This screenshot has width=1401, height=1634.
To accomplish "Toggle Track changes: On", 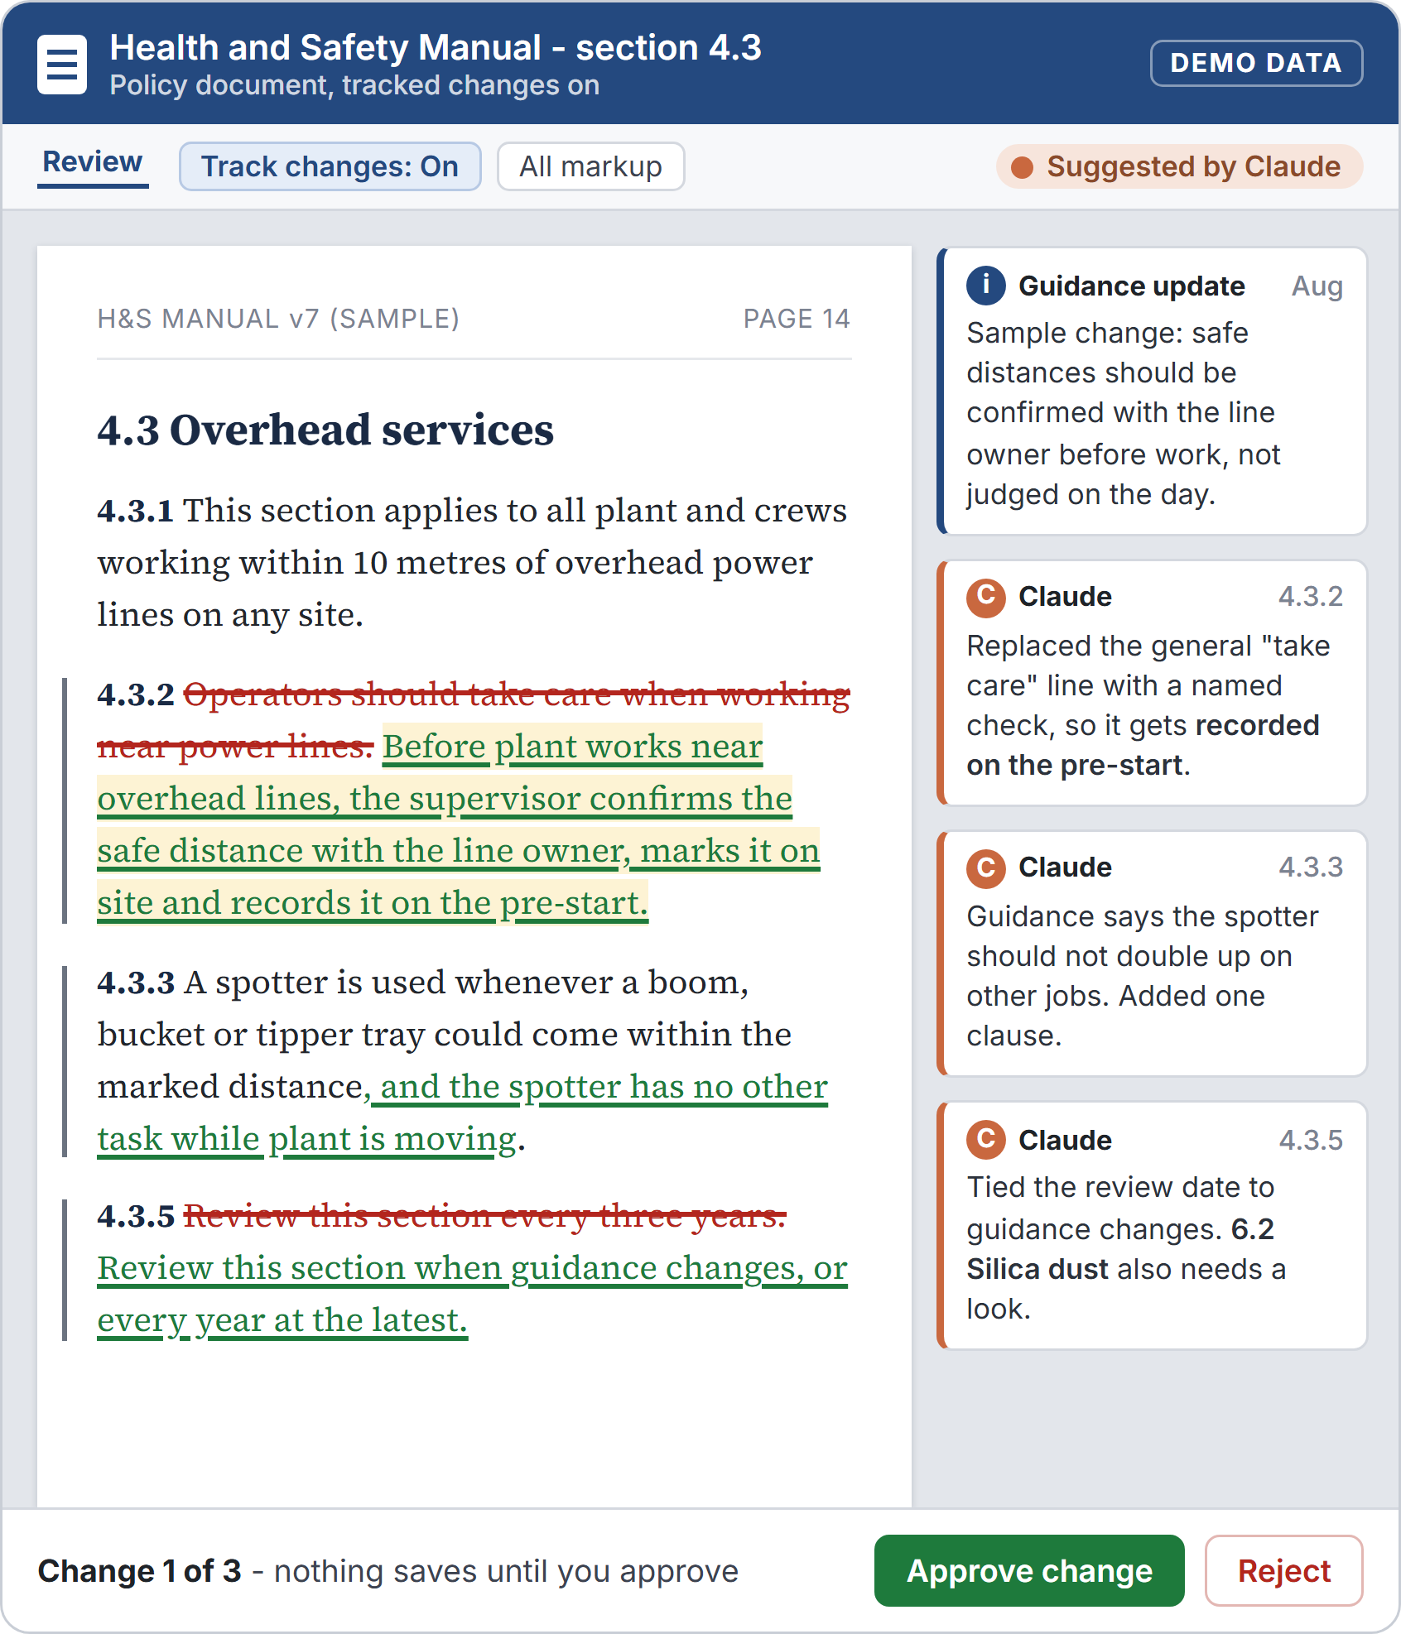I will click(x=330, y=166).
